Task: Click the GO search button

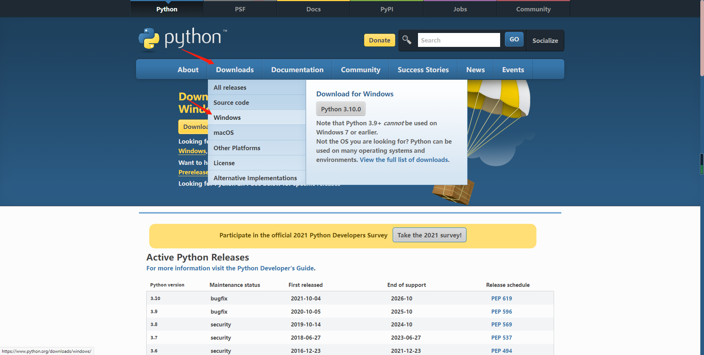Action: [514, 39]
